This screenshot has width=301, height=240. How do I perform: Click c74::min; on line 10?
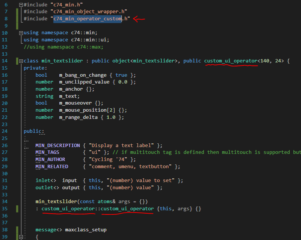pyautogui.click(x=84, y=33)
